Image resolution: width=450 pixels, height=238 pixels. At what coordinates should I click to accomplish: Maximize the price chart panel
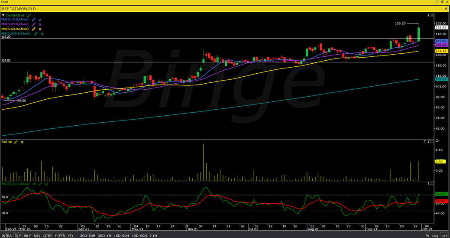[x=432, y=15]
